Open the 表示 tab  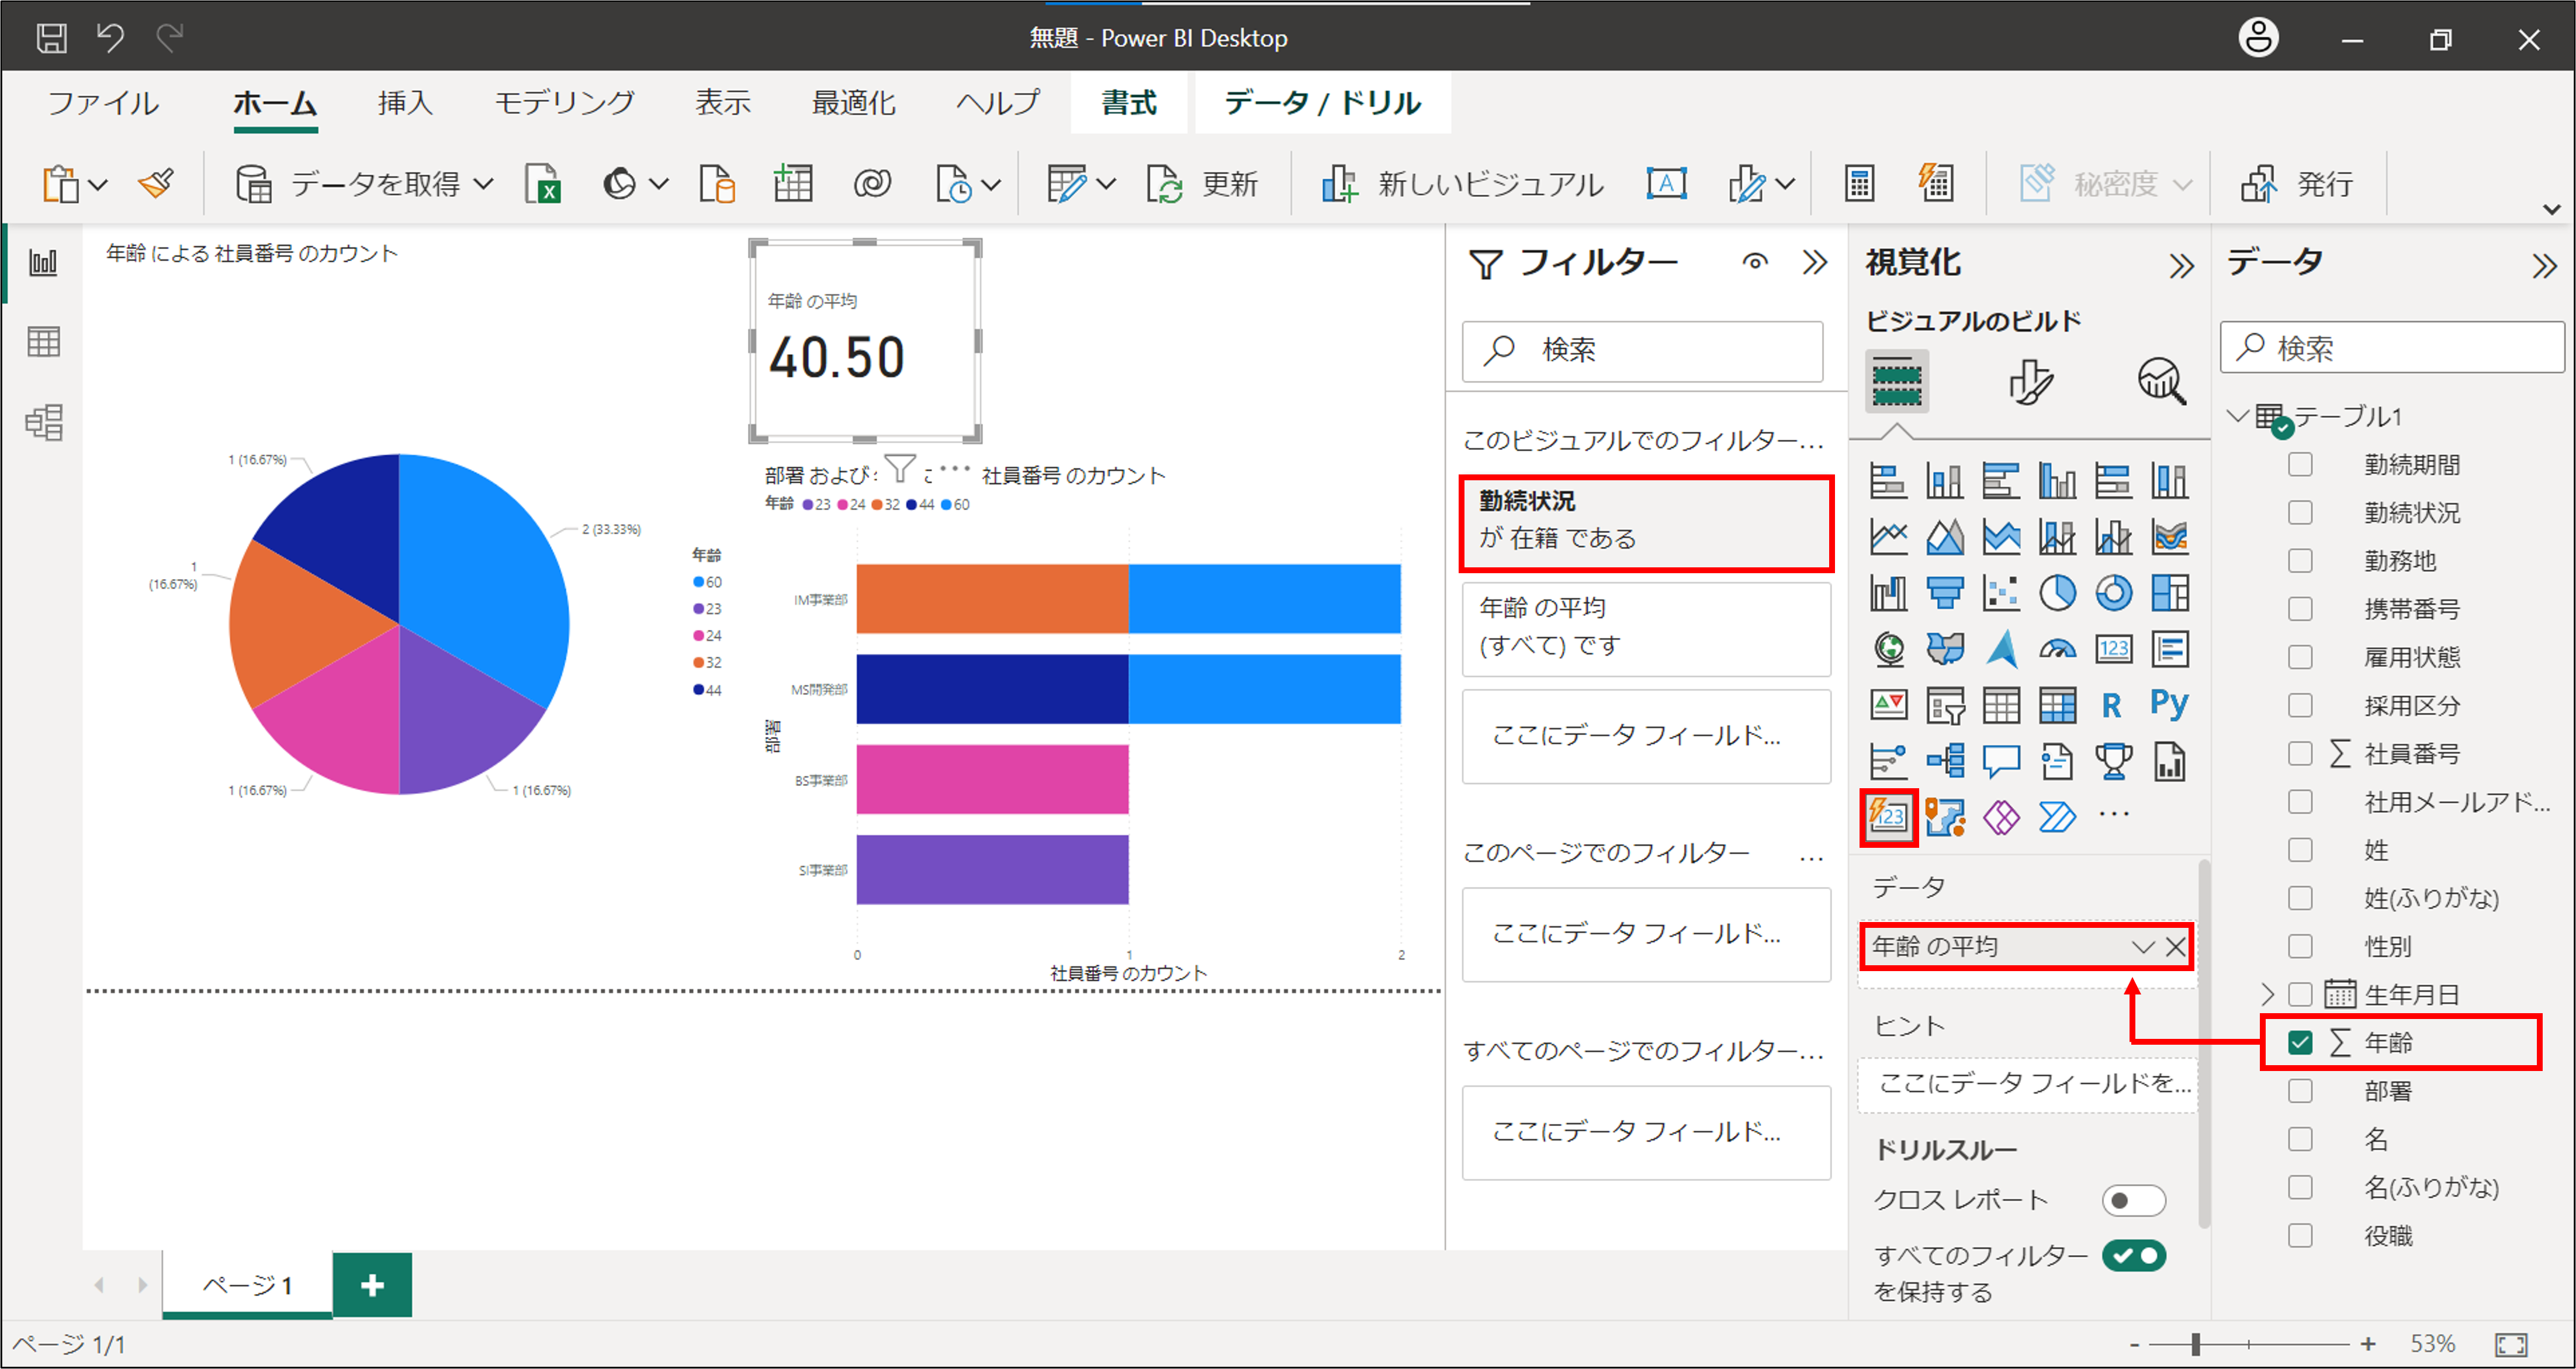coord(722,102)
